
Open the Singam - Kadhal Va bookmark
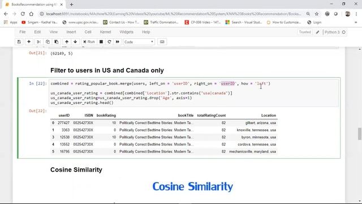[x=40, y=22]
